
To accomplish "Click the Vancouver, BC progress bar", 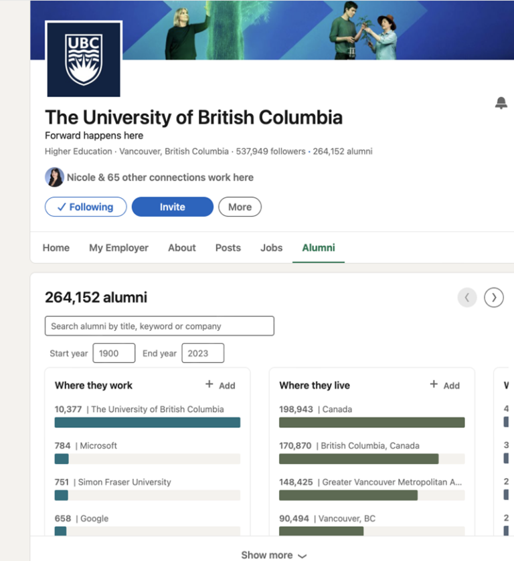I will tap(371, 531).
